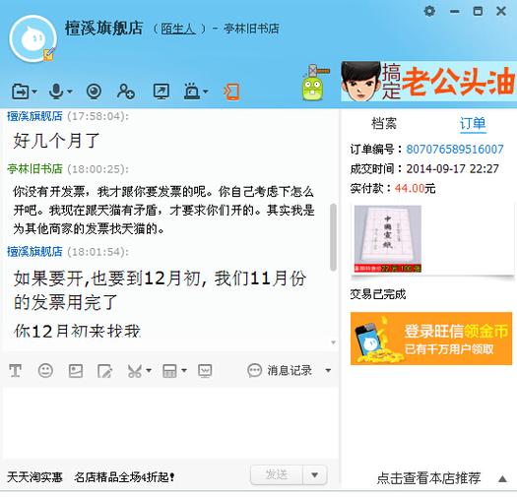Click the 檀溪旗舰店 title name
This screenshot has height=497, width=517.
[x=103, y=28]
